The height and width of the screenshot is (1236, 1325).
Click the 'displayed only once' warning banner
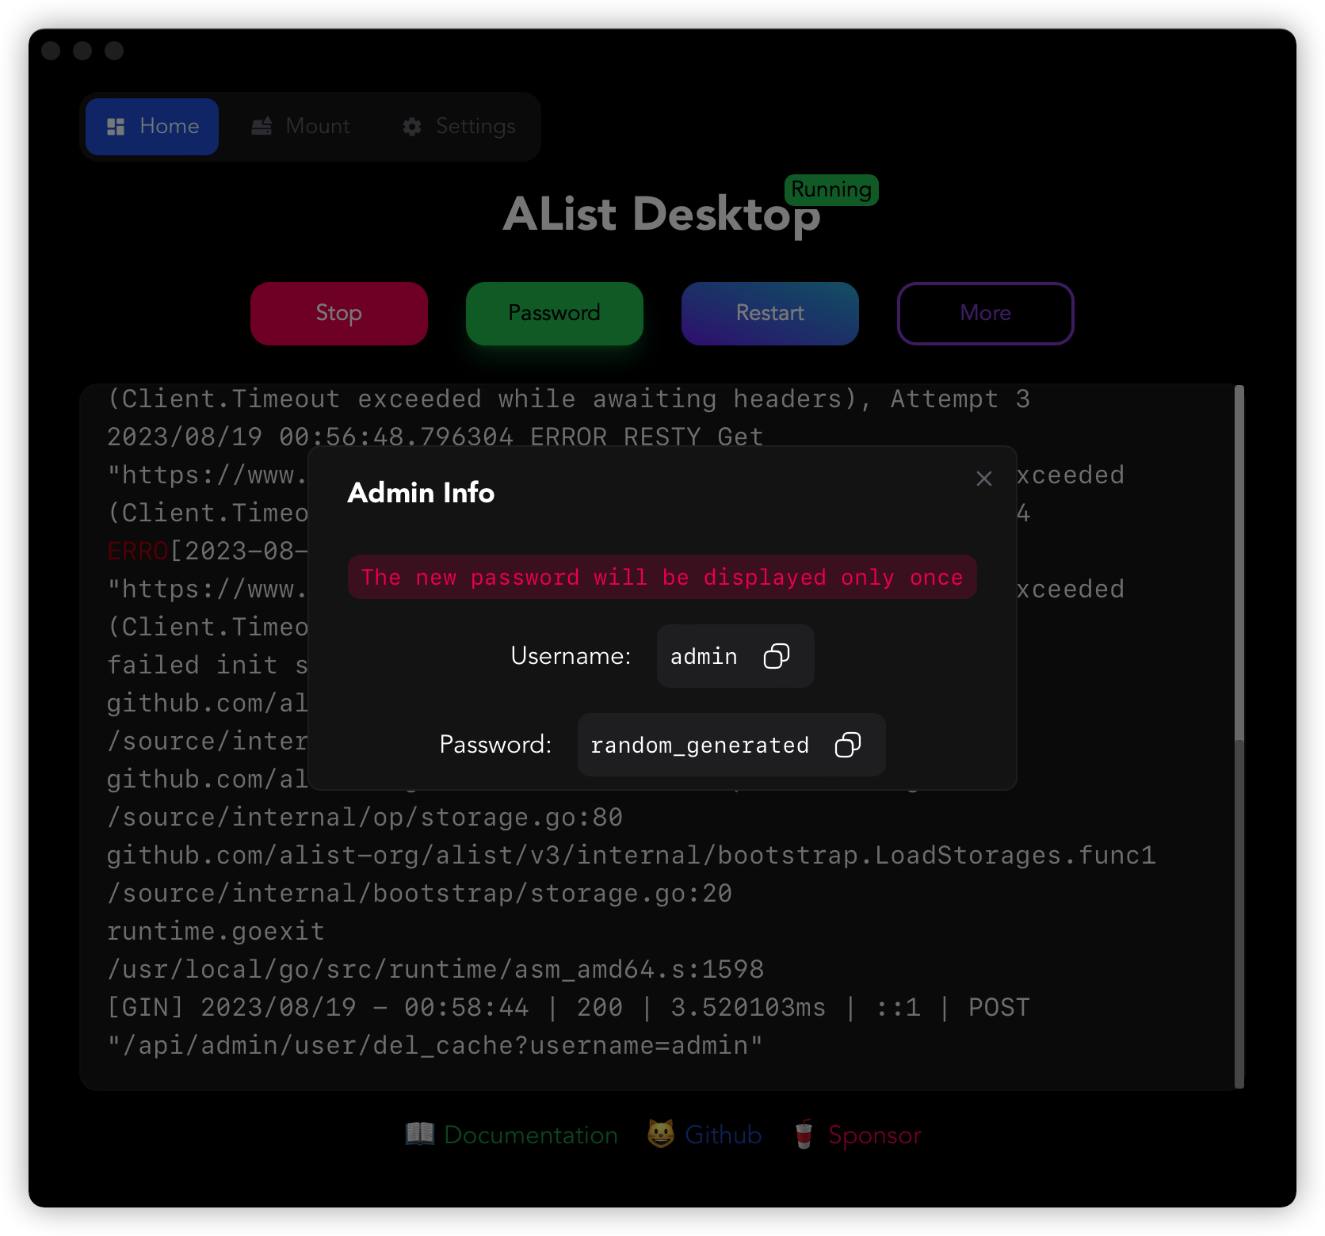click(662, 577)
